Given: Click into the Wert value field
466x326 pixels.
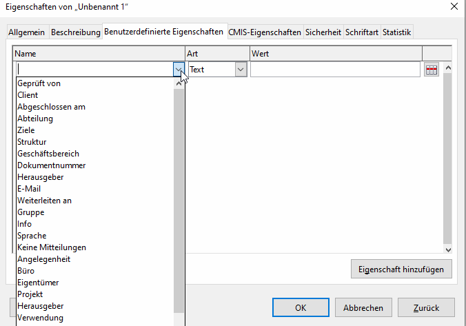Looking at the screenshot, I should tap(335, 70).
